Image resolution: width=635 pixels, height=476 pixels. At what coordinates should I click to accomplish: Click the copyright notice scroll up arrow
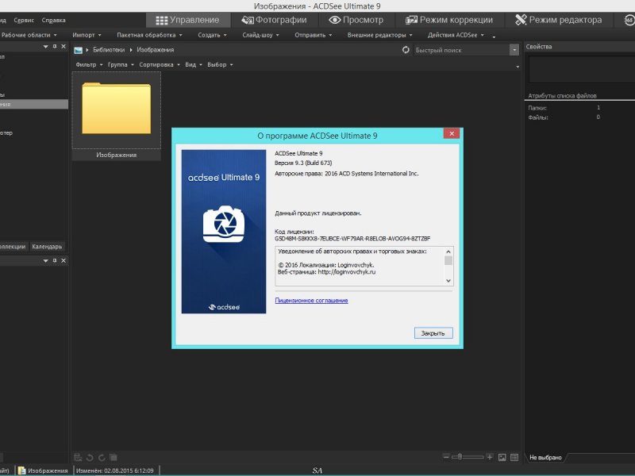pyautogui.click(x=448, y=251)
